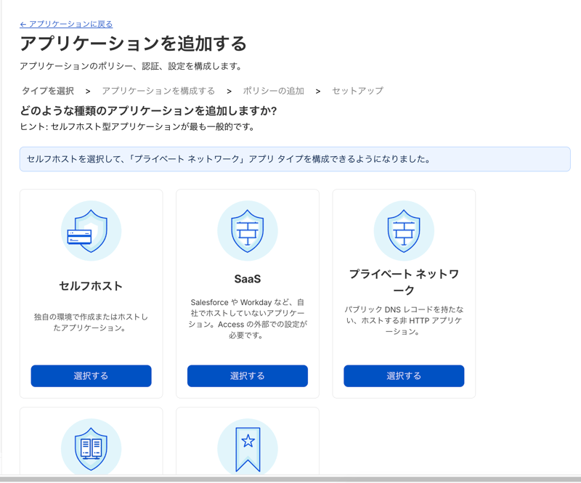Click the back arrow icon before アプリケーションに戻る
The height and width of the screenshot is (483, 581).
click(x=23, y=24)
